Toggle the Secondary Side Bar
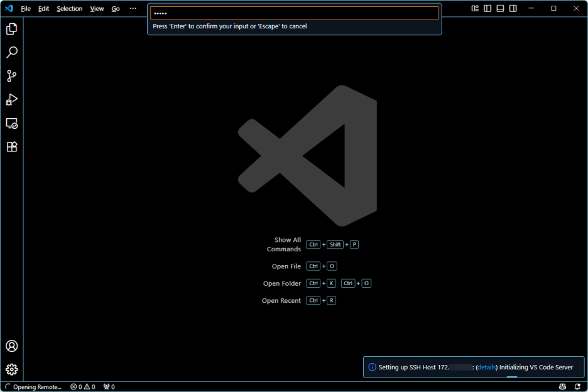Viewport: 588px width, 392px height. point(513,8)
